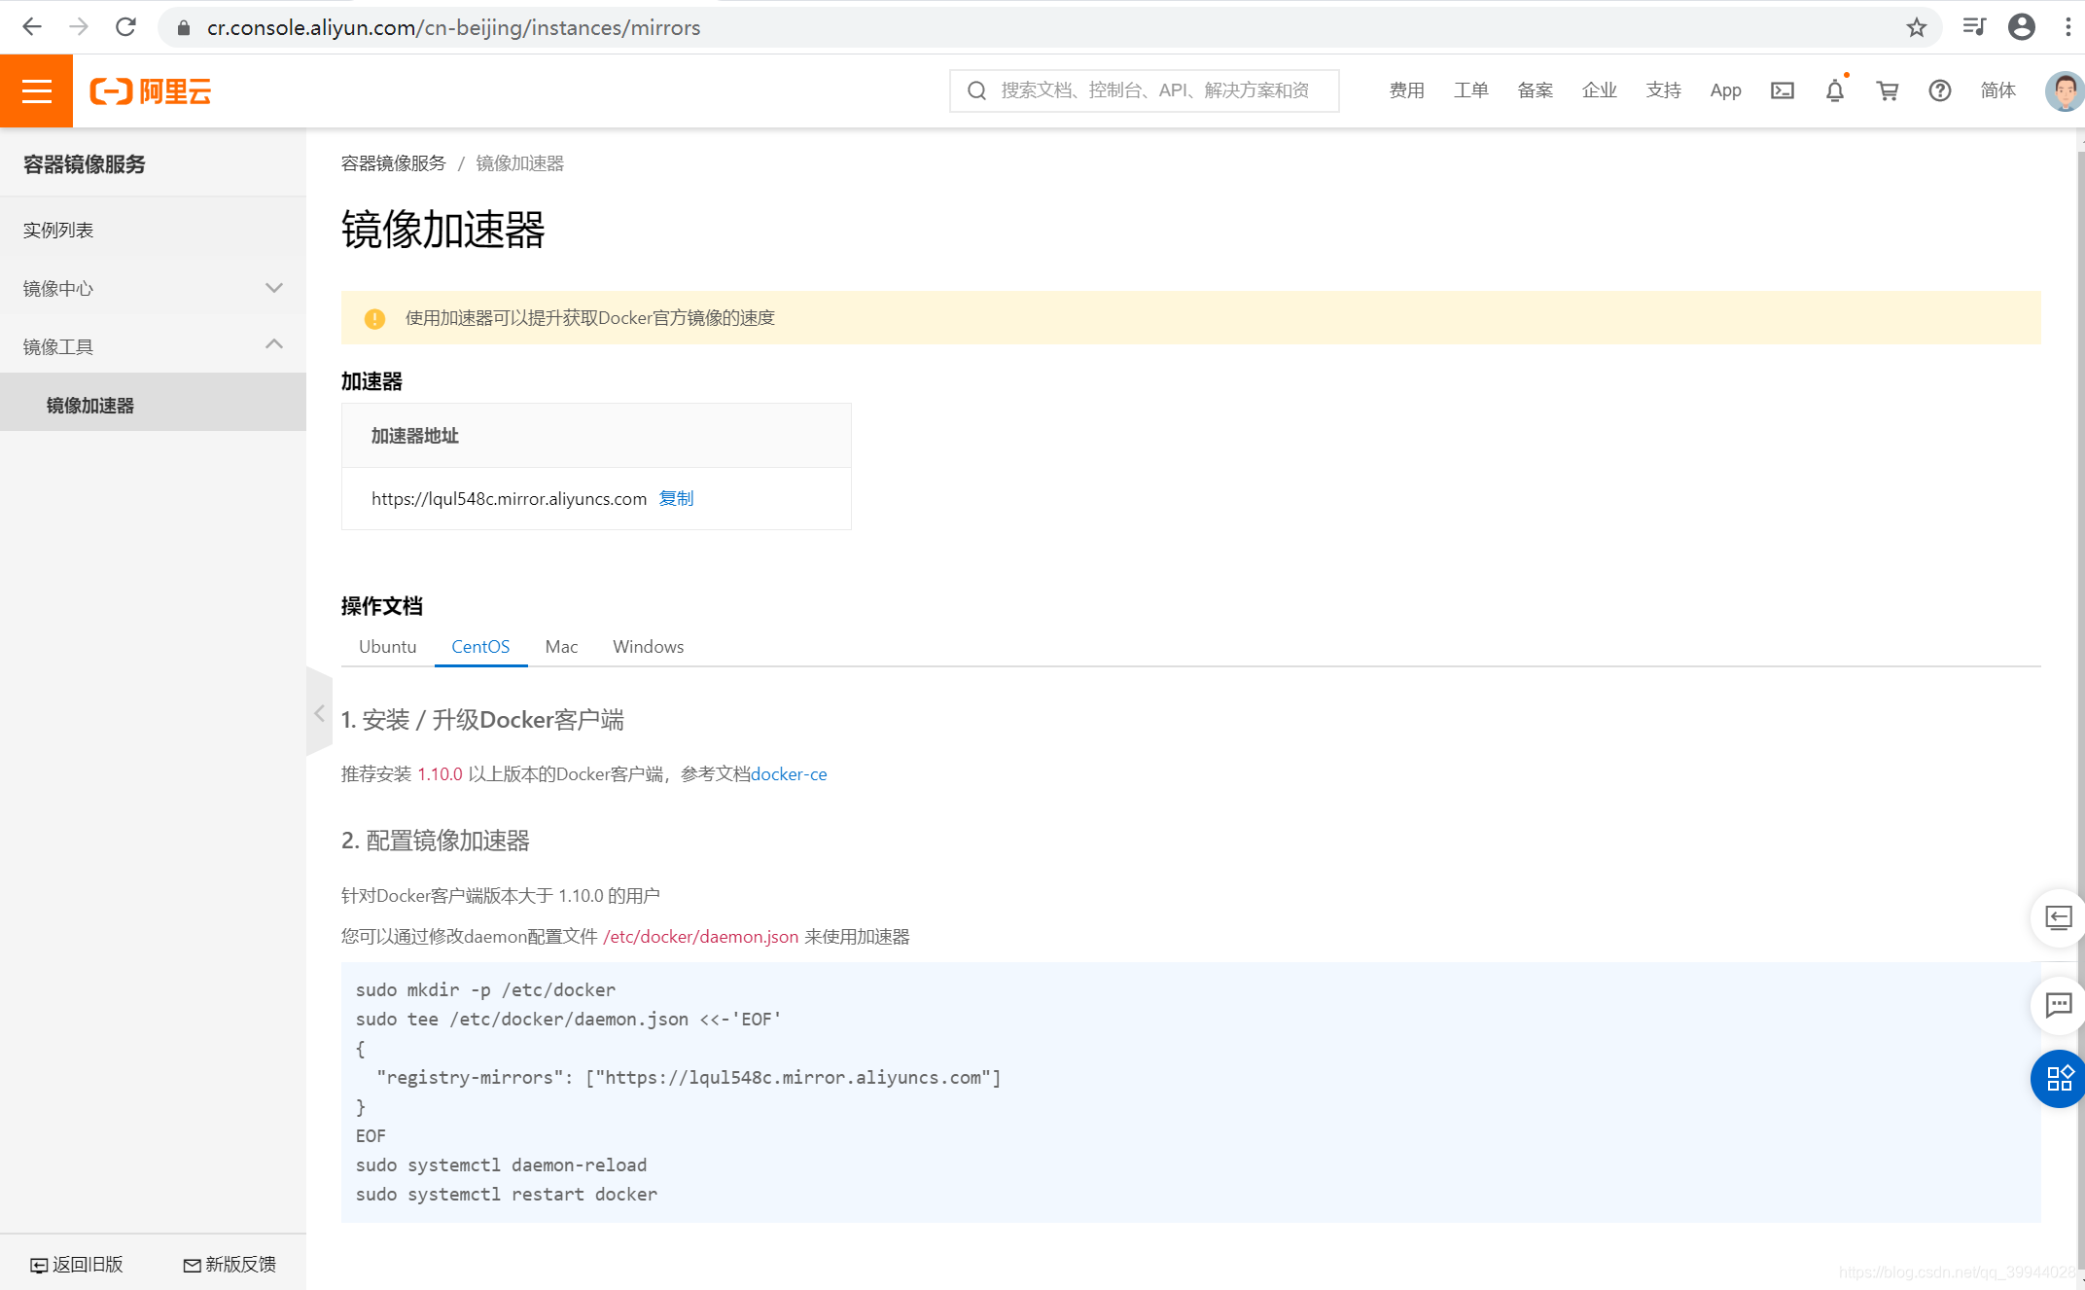Switch to the Windows tab
The image size is (2085, 1290).
pos(648,646)
